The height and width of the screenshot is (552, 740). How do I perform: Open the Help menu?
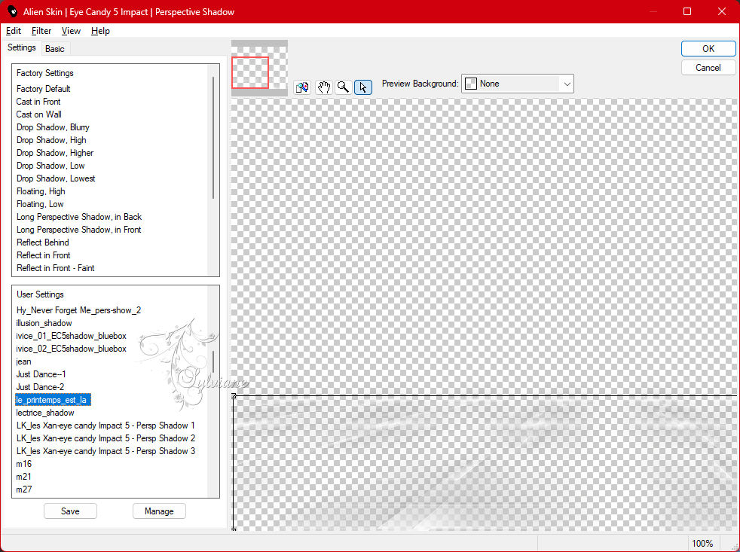pyautogui.click(x=100, y=31)
